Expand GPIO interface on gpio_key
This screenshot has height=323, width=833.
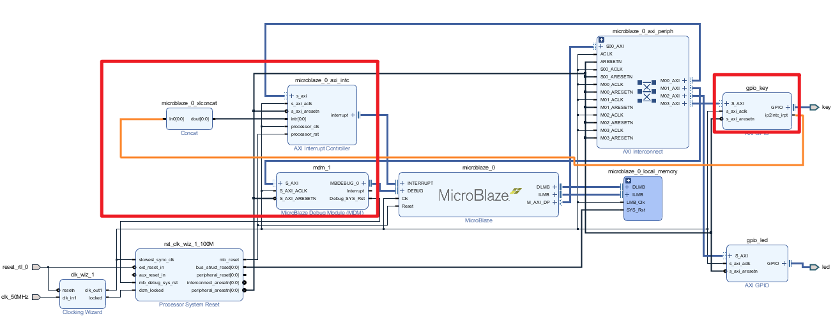click(788, 108)
